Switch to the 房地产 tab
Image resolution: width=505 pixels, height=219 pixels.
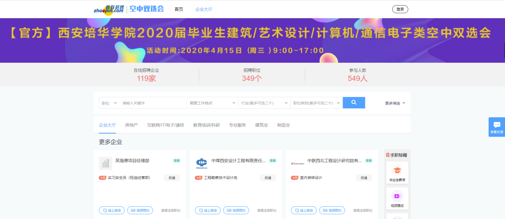pos(131,125)
